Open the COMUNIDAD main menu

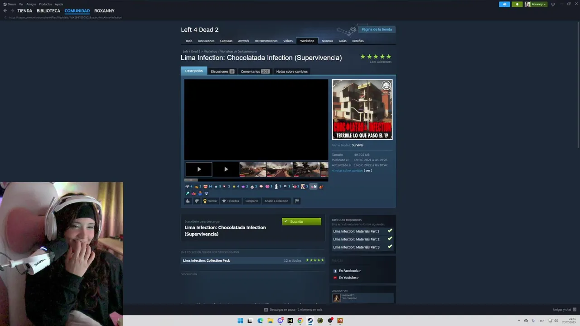77,11
